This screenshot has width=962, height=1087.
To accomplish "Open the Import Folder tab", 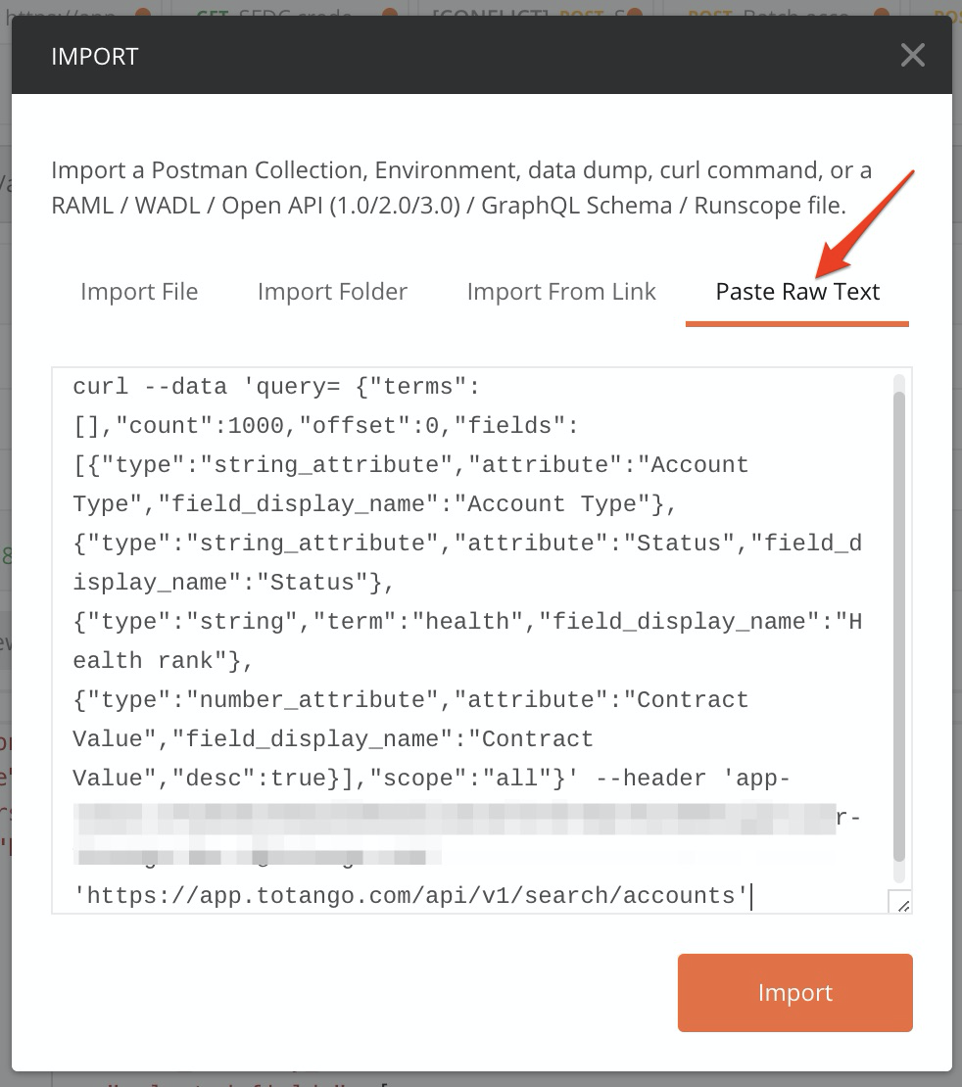I will click(332, 292).
